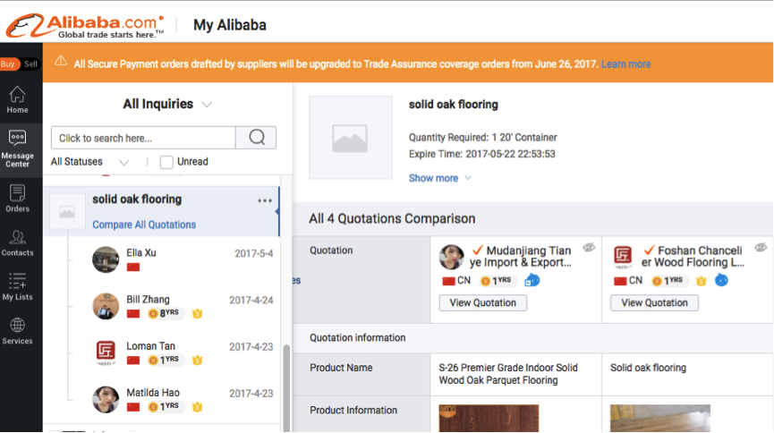This screenshot has width=774, height=433.
Task: Click the inquiry list vertical scrollbar
Action: 286,387
